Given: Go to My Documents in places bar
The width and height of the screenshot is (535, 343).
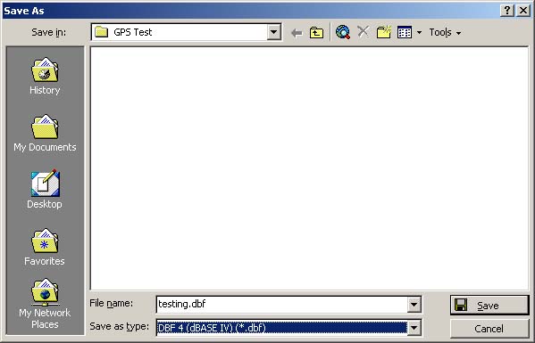Looking at the screenshot, I should tap(45, 133).
